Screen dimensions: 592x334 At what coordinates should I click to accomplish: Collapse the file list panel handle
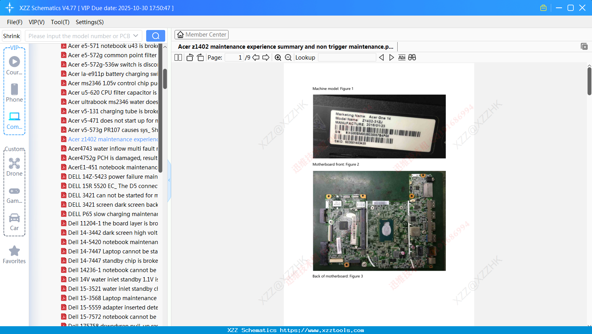click(169, 180)
